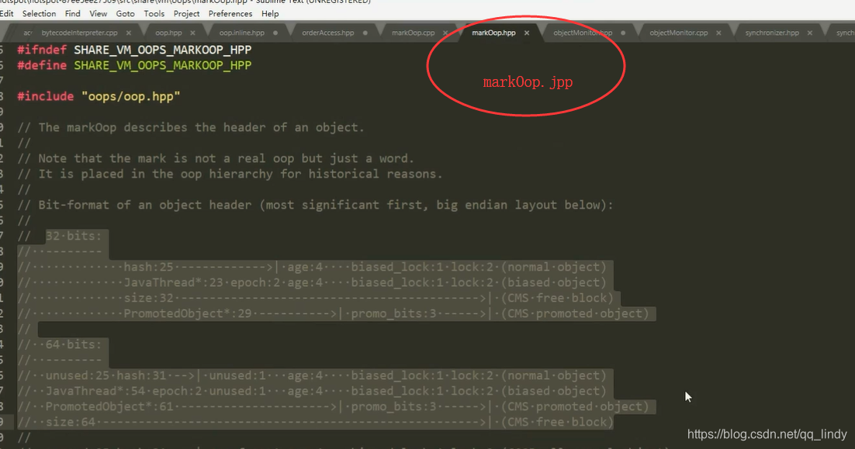Switch to the orderAccess.hpp tab
Image resolution: width=855 pixels, height=449 pixels.
327,33
